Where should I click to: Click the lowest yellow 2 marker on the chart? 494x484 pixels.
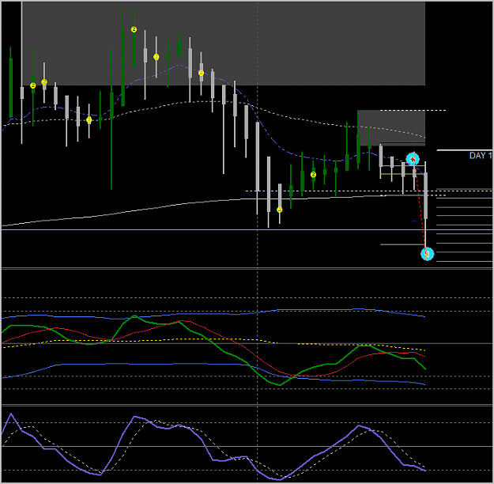[x=280, y=210]
